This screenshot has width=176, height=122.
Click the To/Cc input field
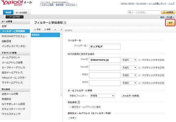click(105, 68)
